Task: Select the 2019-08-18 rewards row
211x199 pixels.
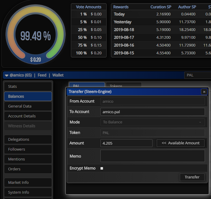Action: tap(161, 30)
